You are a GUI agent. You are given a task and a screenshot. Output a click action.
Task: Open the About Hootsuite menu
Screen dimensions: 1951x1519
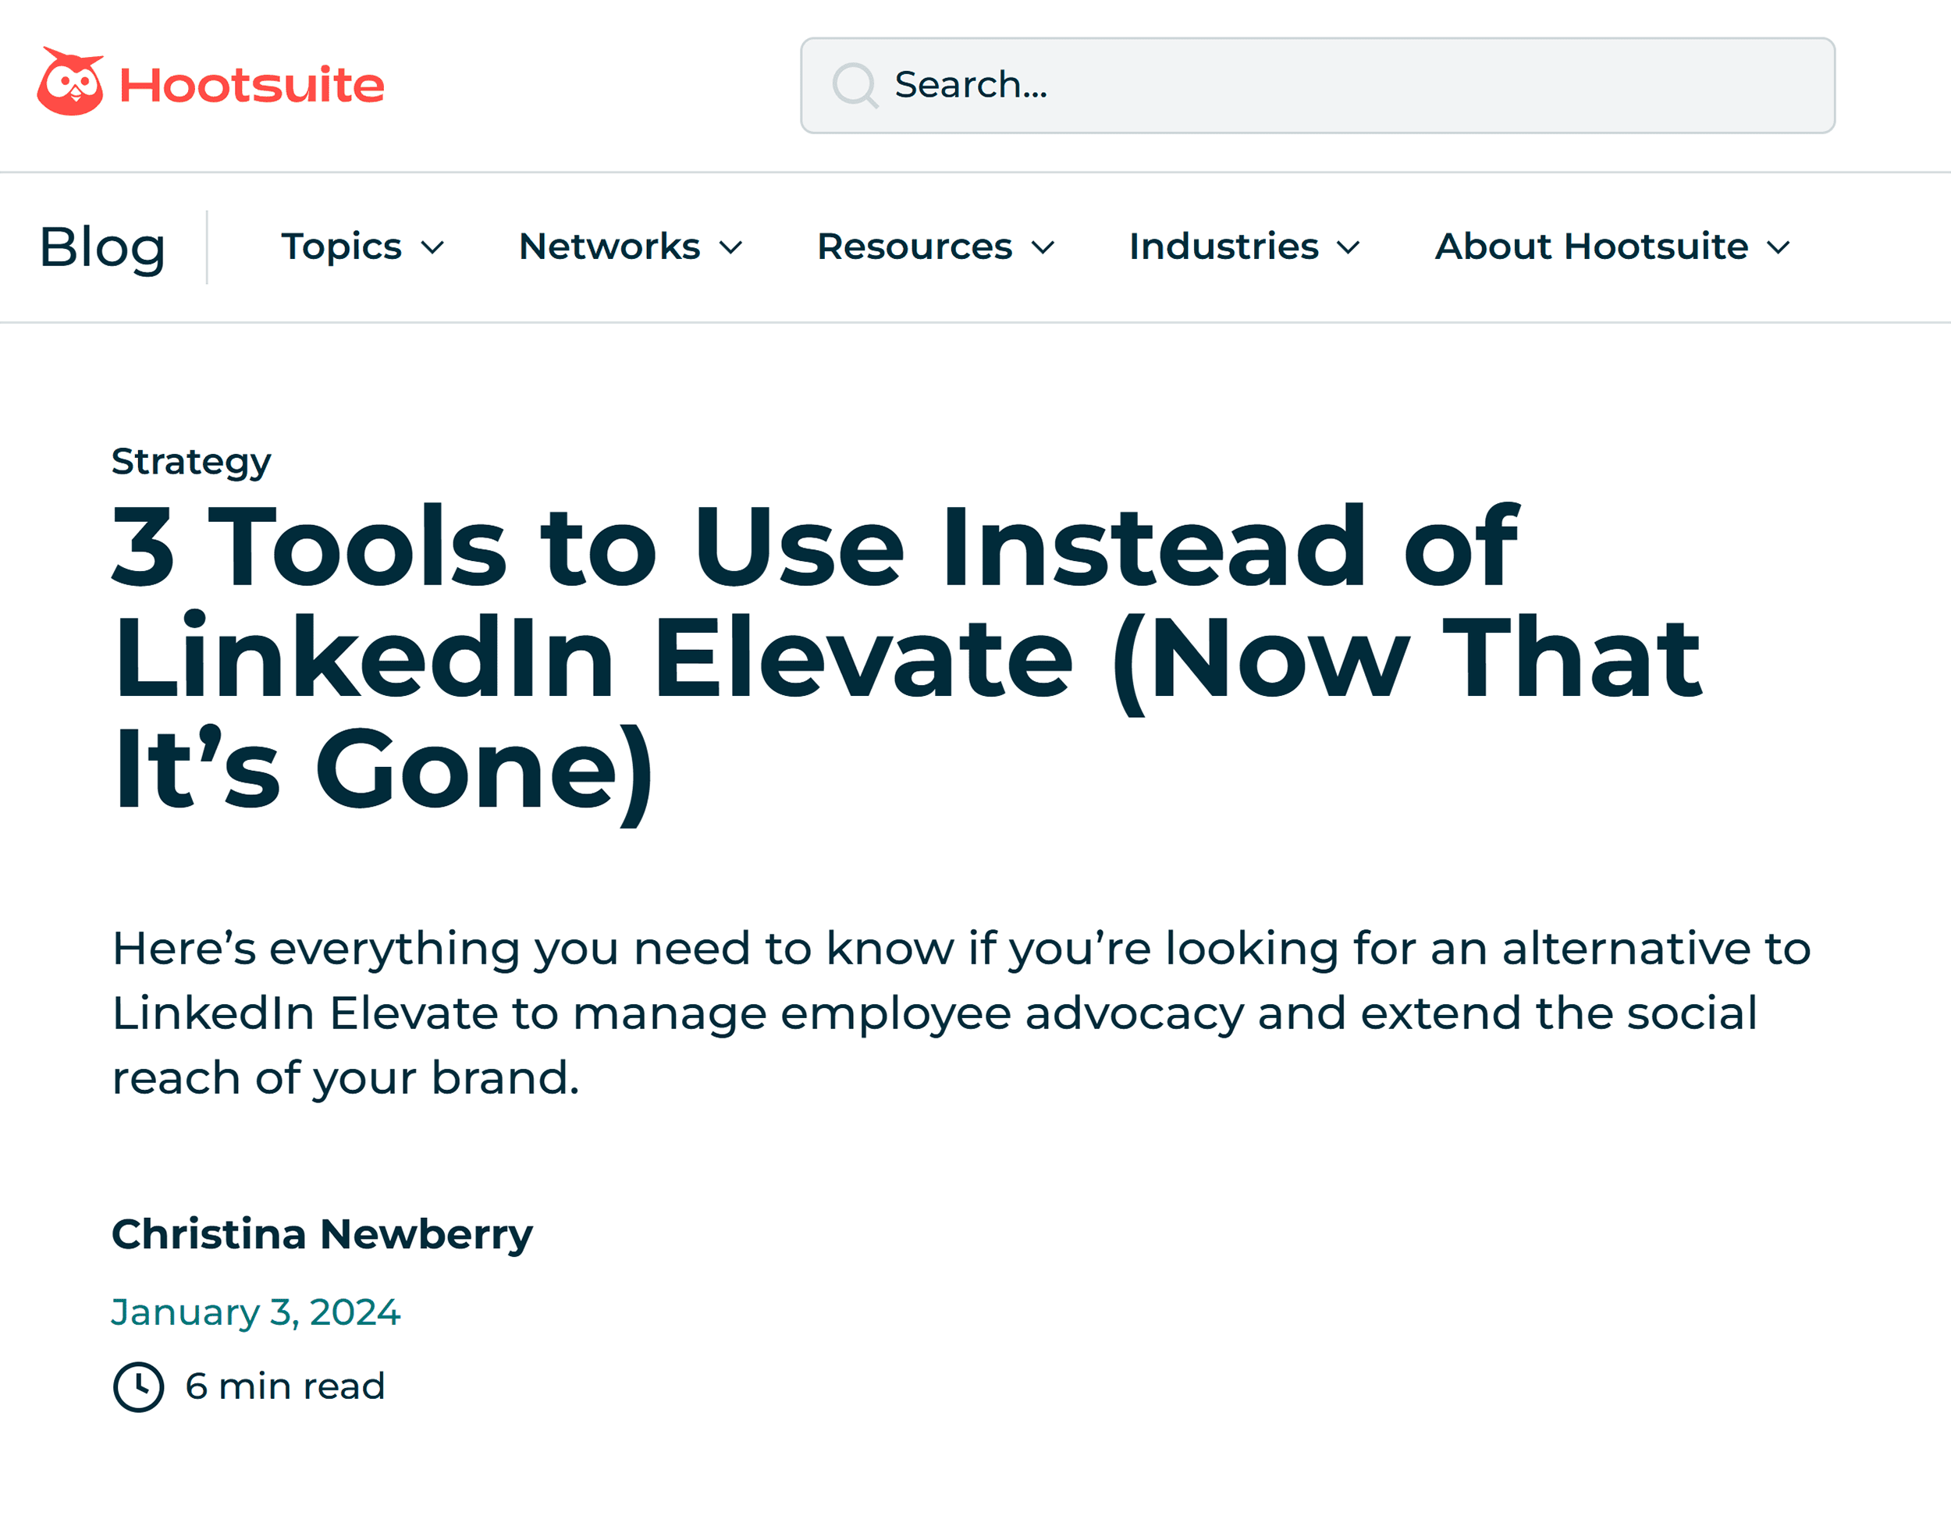pos(1591,247)
